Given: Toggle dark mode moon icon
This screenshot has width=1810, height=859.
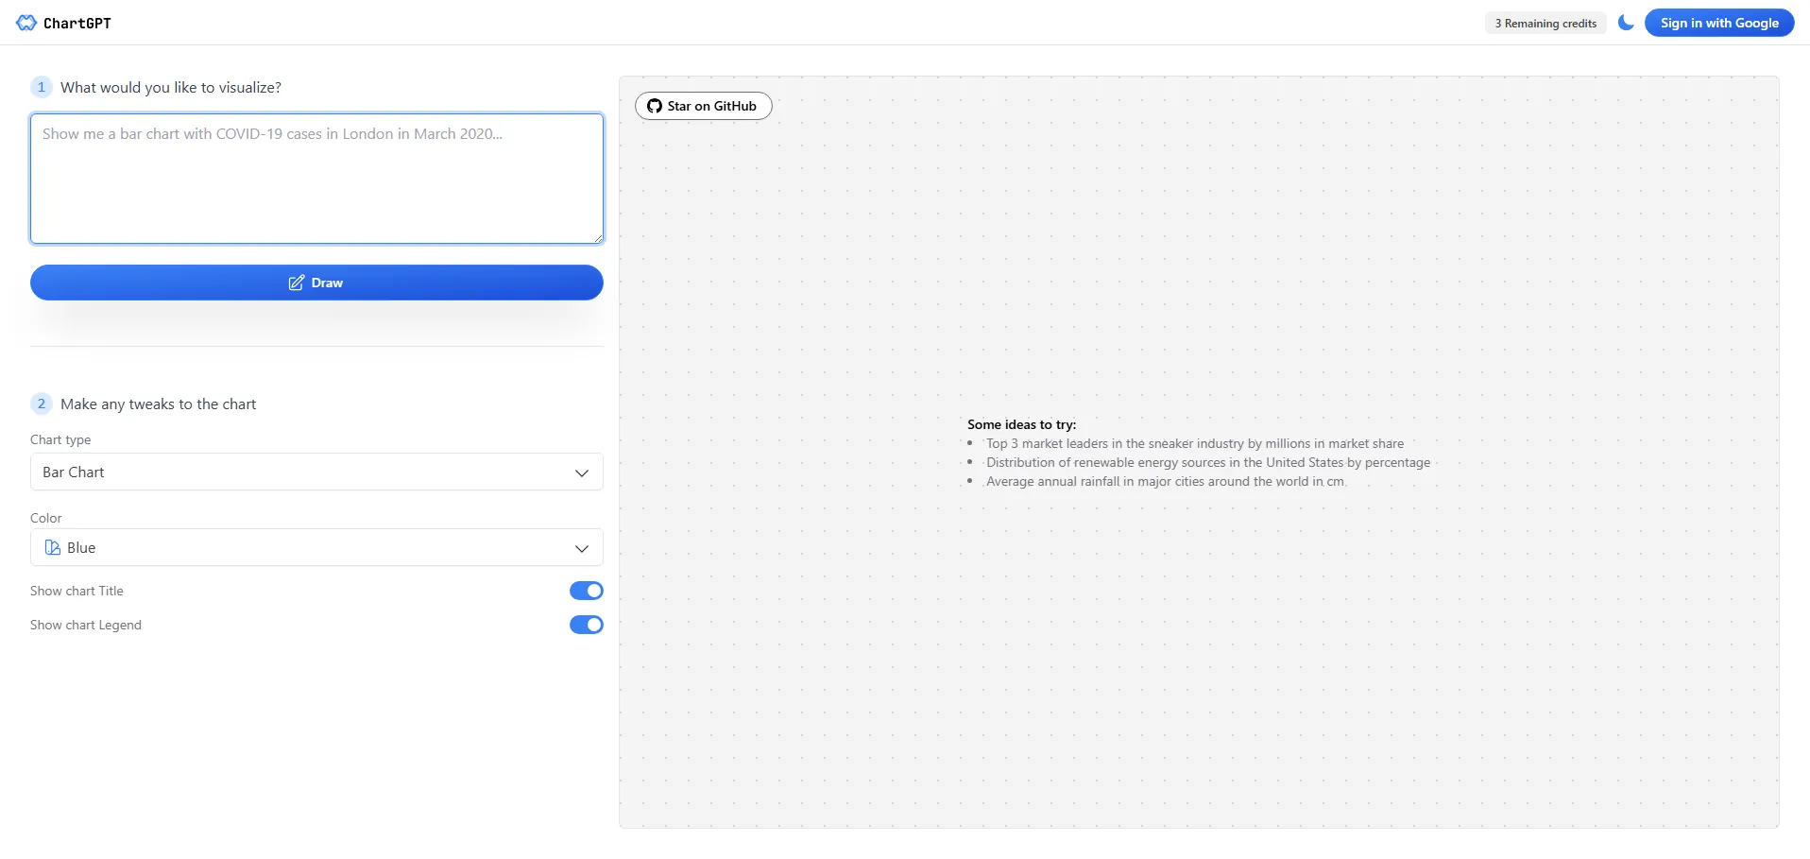Looking at the screenshot, I should click(x=1625, y=23).
